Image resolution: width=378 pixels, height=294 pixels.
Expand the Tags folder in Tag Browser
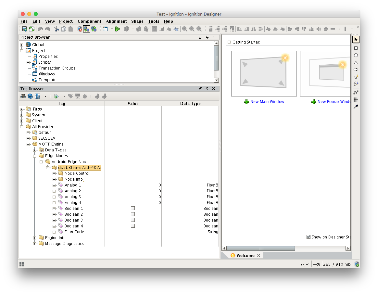point(22,109)
